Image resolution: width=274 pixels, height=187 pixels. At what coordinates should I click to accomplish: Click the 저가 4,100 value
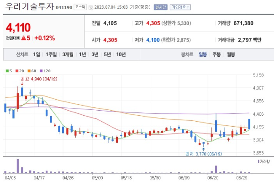[x=153, y=40]
